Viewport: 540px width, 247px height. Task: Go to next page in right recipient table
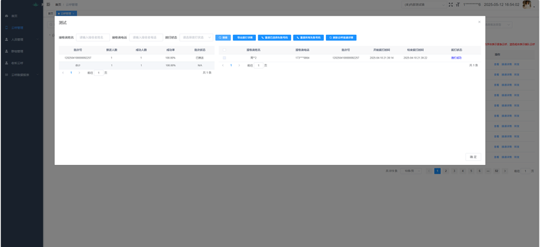pyautogui.click(x=239, y=65)
